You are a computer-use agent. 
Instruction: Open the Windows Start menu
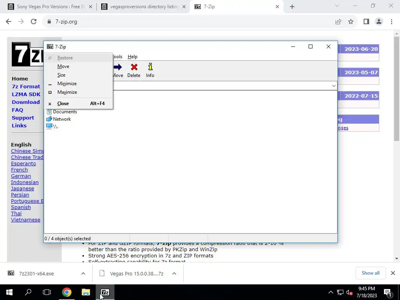9,292
